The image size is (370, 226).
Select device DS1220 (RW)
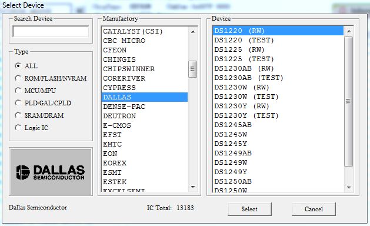tap(278, 31)
